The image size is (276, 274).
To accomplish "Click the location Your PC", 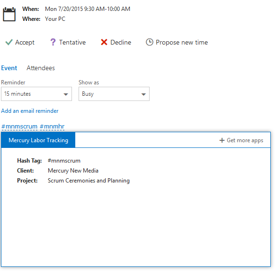I will point(55,19).
